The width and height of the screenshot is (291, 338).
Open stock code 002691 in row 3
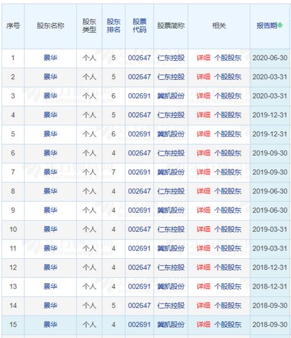click(x=139, y=96)
